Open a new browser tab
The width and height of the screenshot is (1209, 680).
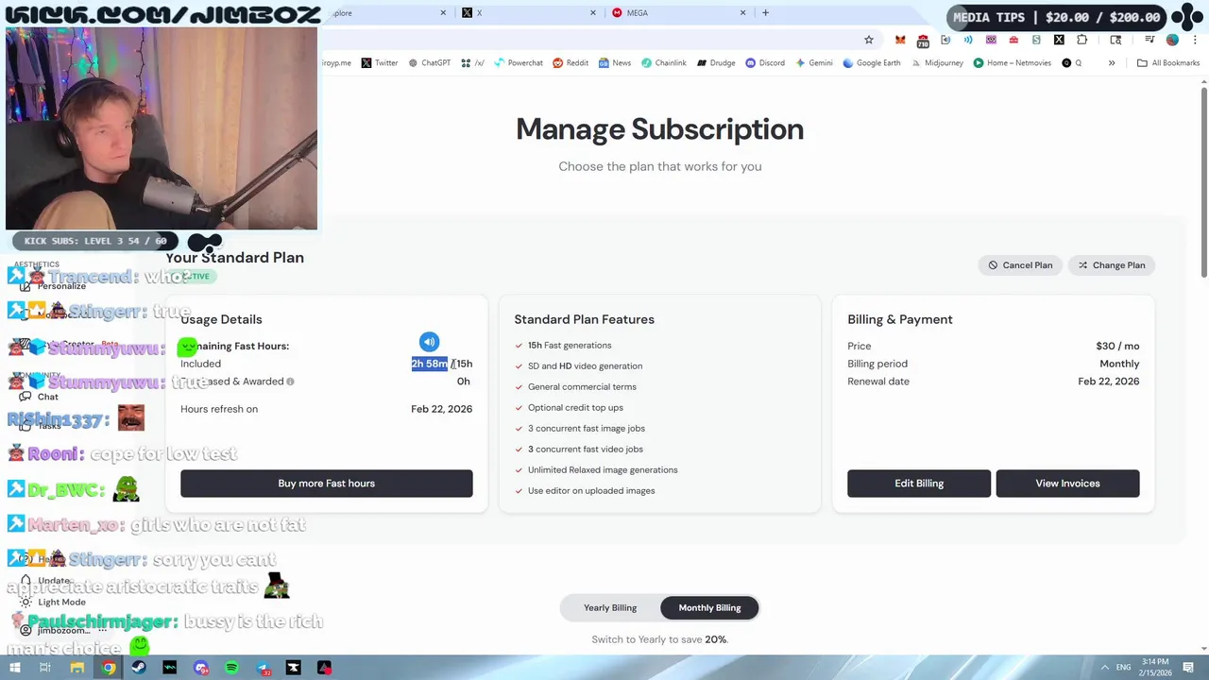click(765, 13)
